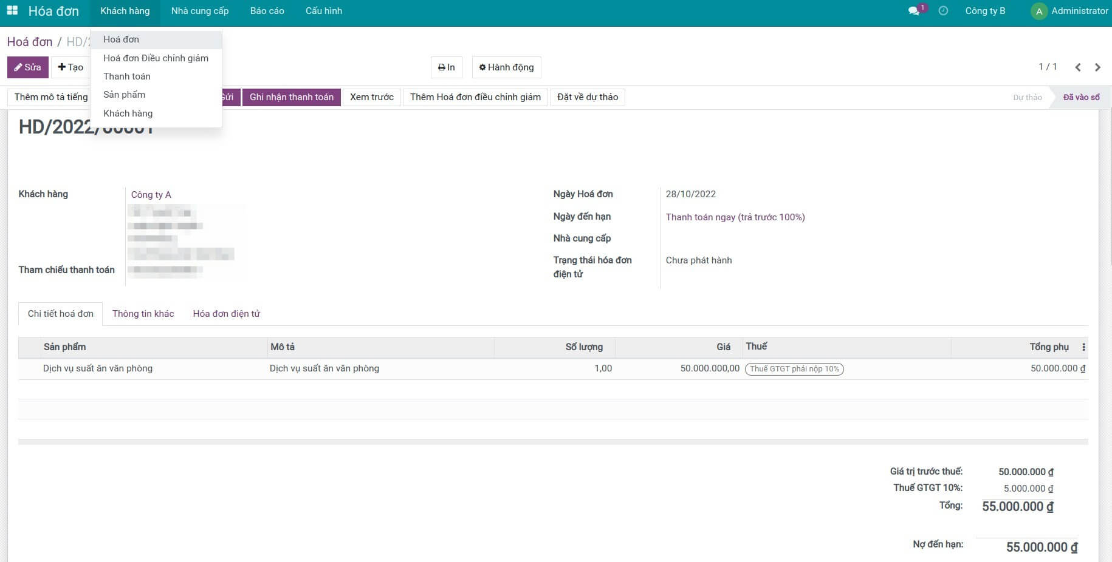1112x562 pixels.
Task: Open the apps grid home menu icon
Action: pos(12,11)
